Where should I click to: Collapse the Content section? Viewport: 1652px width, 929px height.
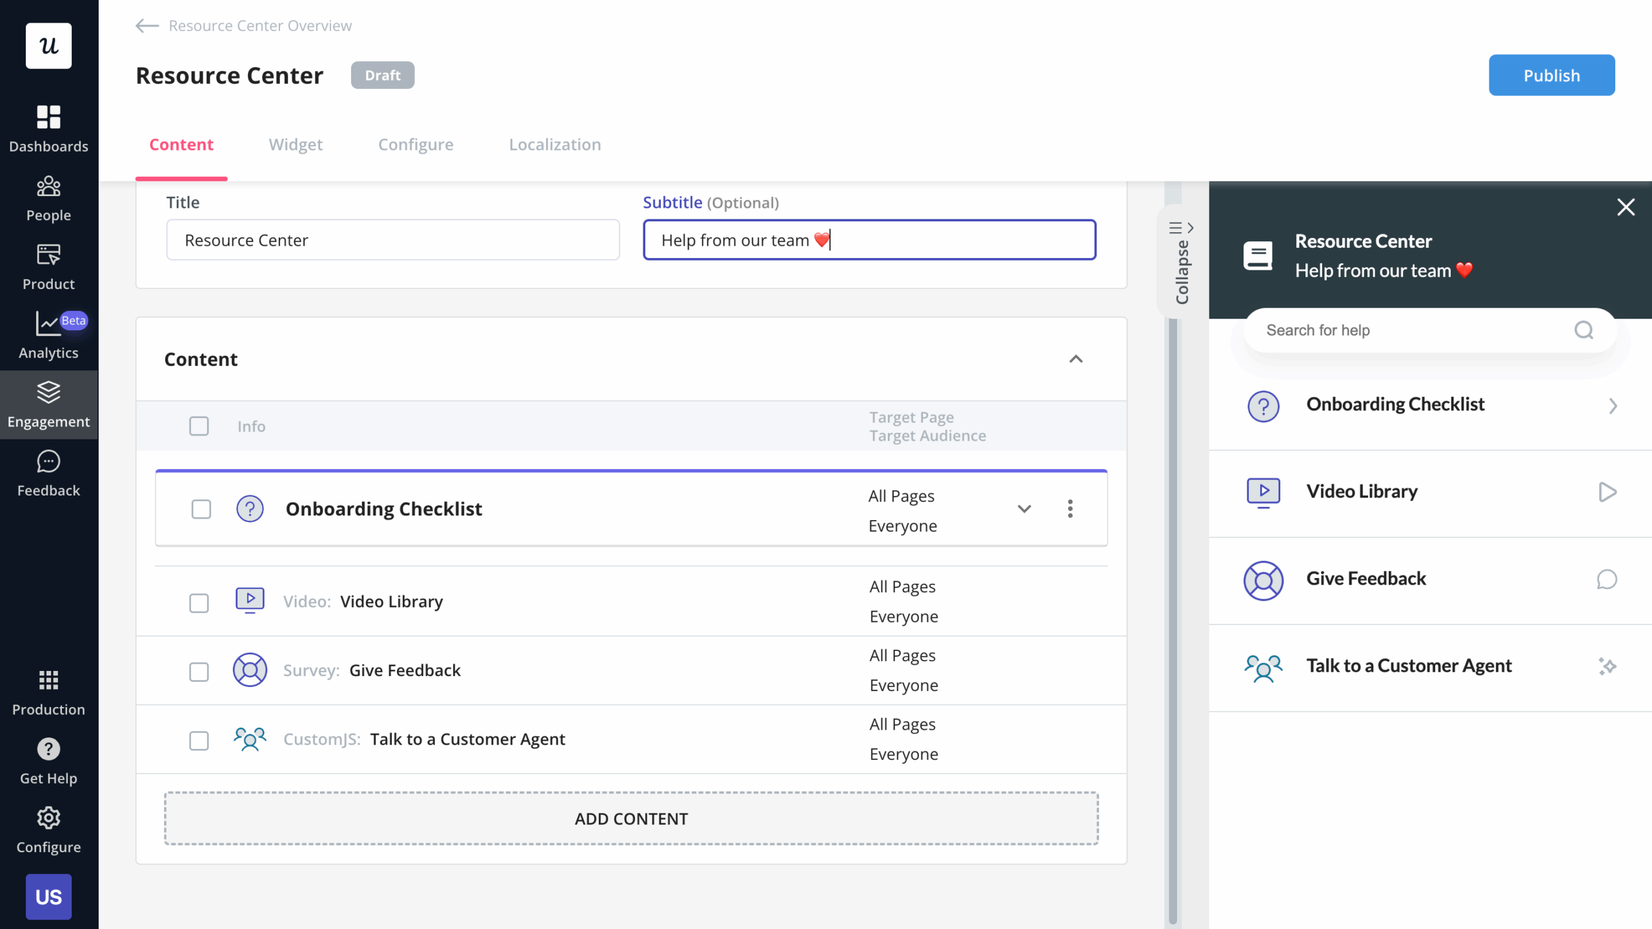click(1076, 359)
